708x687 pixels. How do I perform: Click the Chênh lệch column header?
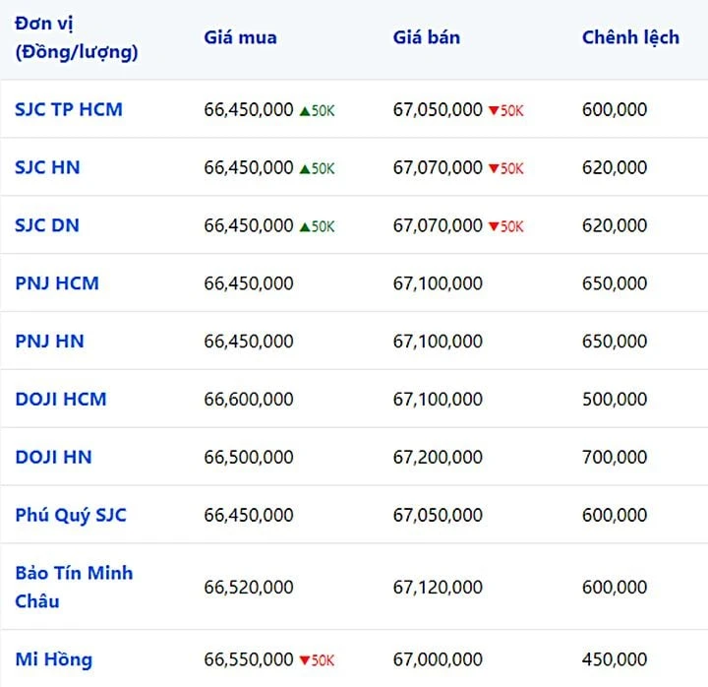(630, 37)
